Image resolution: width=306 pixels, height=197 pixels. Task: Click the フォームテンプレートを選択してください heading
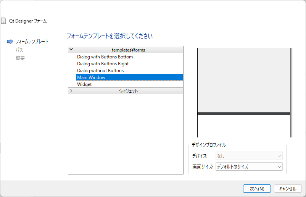pos(110,36)
